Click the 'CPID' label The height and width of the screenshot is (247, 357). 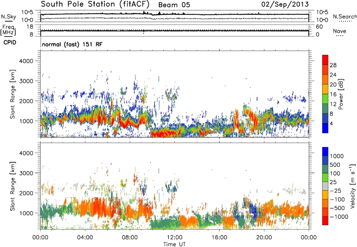[x=10, y=42]
